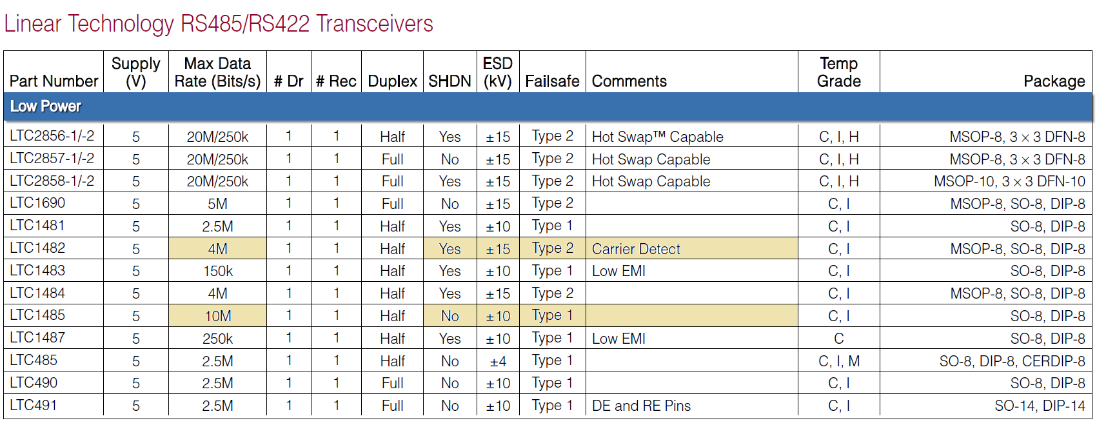Select the SO-14, DIP-14 package cell
The height and width of the screenshot is (425, 1097).
[x=1040, y=406]
